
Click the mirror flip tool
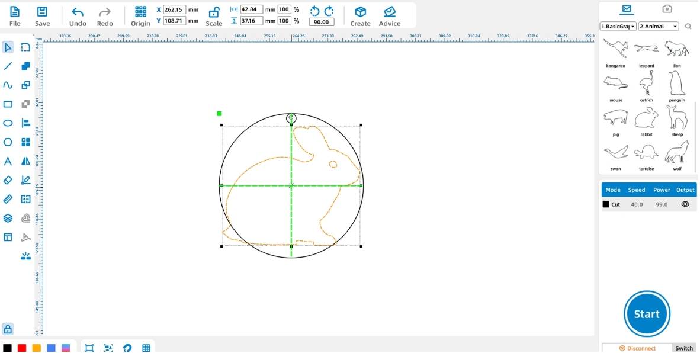pyautogui.click(x=26, y=161)
